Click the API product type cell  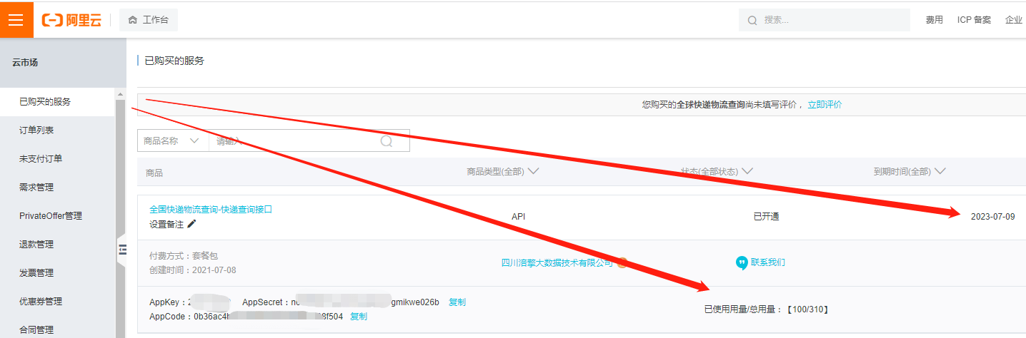pyautogui.click(x=519, y=217)
